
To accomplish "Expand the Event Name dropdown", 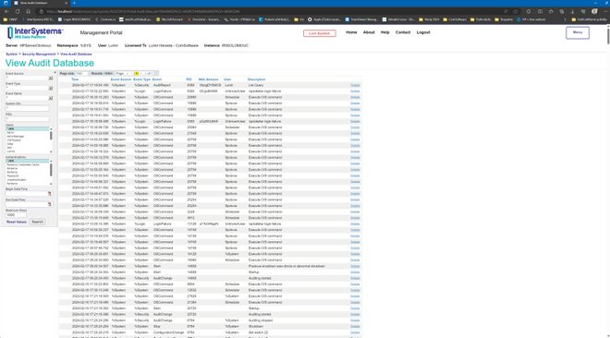I will pyautogui.click(x=51, y=98).
